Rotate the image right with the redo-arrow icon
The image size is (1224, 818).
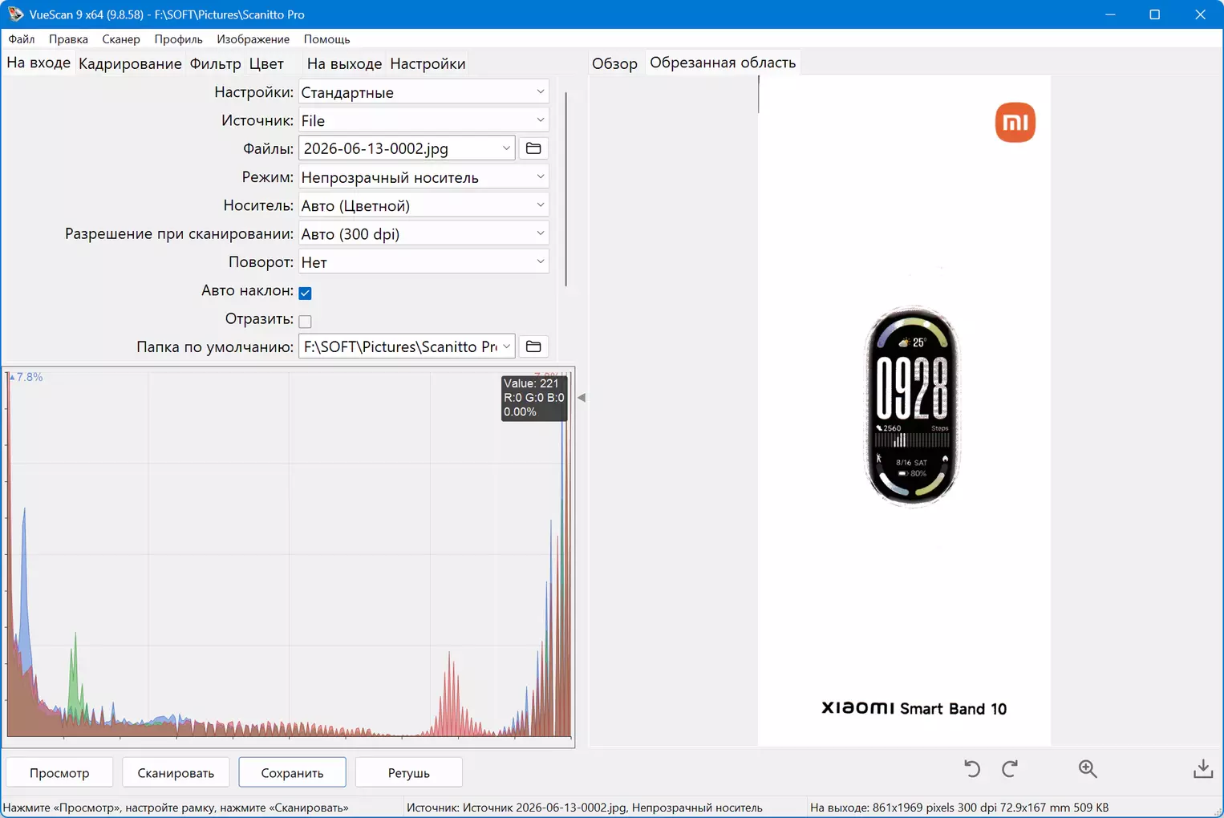pos(1010,769)
